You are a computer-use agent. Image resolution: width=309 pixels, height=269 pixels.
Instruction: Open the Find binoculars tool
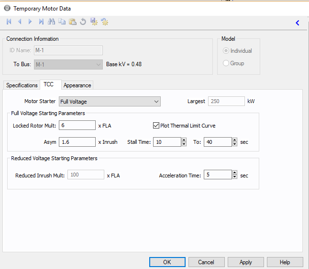click(x=52, y=22)
